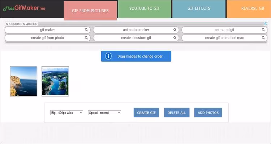Select the aerial bay thumbnail
271x144 pixels.
click(x=55, y=81)
